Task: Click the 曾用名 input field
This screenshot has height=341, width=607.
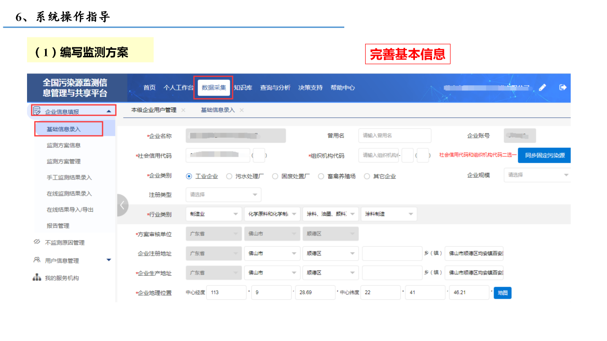Action: 395,135
